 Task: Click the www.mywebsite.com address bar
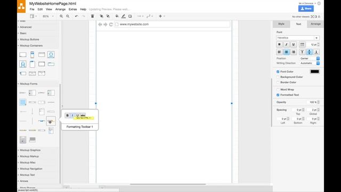point(172,25)
